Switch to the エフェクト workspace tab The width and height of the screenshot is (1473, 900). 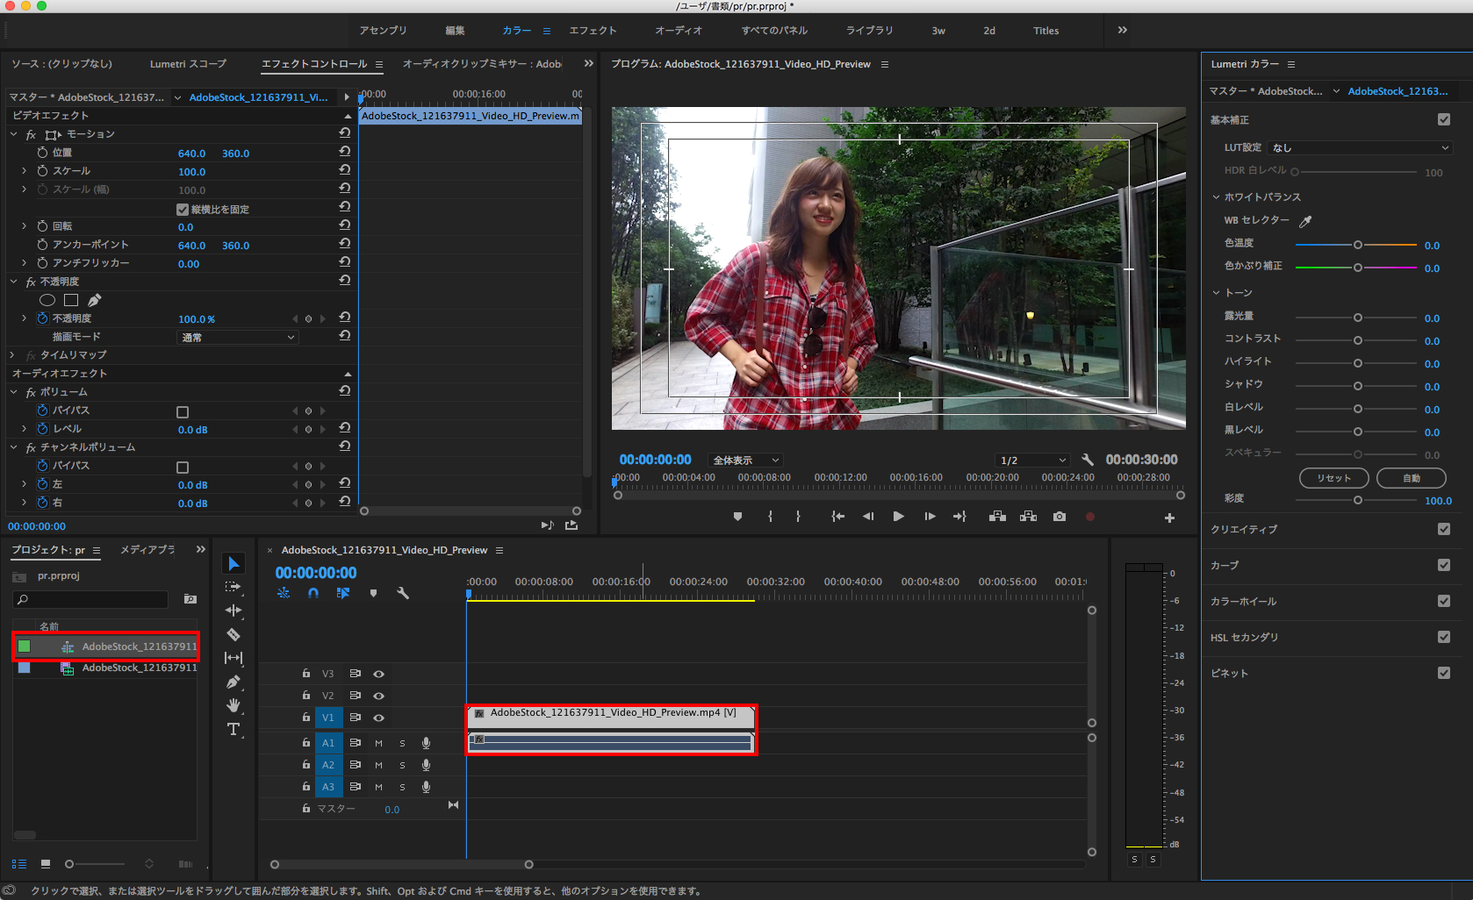click(593, 31)
